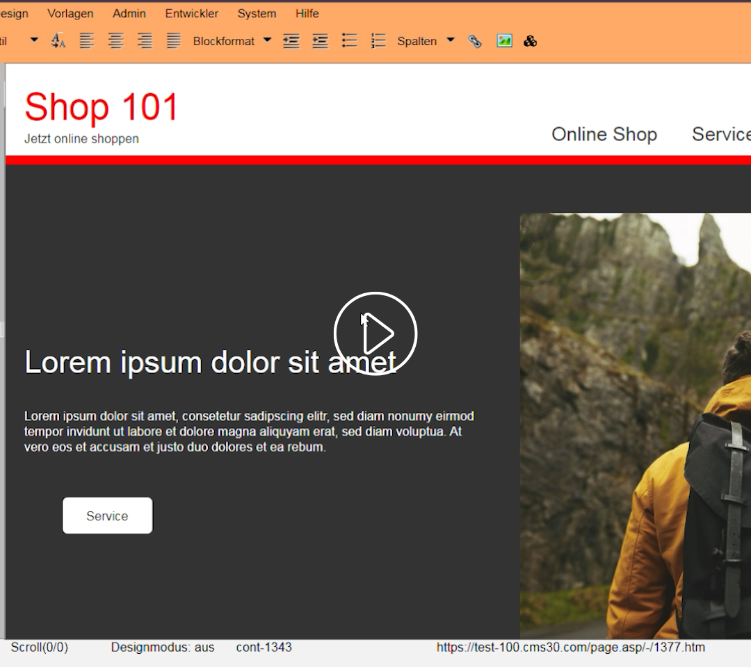
Task: Click the Shop 101 logo title
Action: [x=101, y=106]
